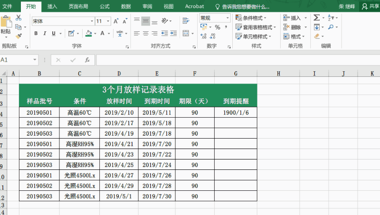The width and height of the screenshot is (380, 215).
Task: Toggle center horizontal alignment
Action: tap(146, 33)
